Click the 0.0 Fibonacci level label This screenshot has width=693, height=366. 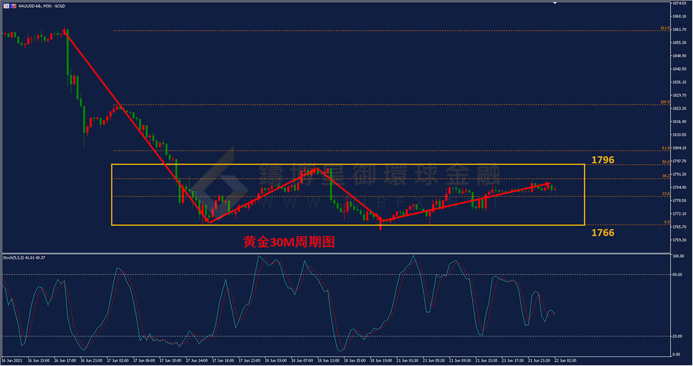[666, 222]
